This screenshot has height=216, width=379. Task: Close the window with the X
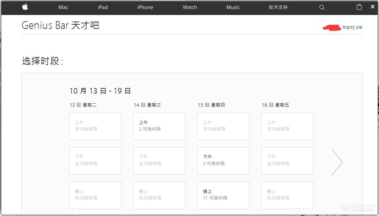click(x=373, y=7)
